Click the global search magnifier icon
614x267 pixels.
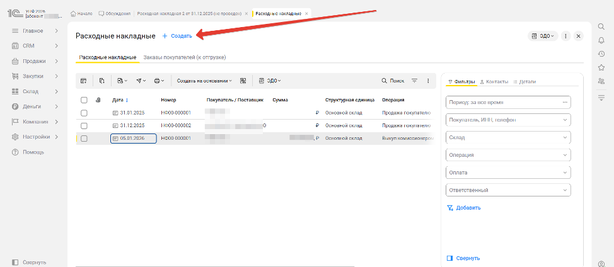pos(601,26)
